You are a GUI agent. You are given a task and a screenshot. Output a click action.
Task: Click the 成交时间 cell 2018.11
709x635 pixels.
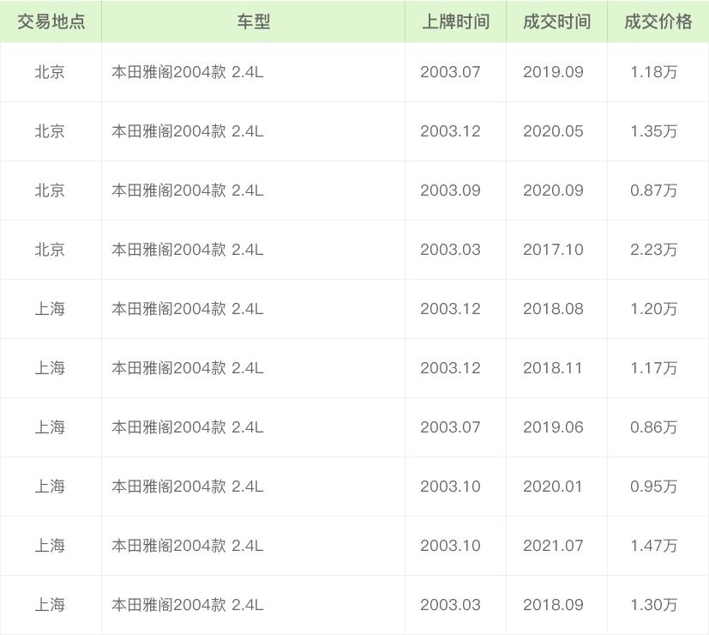[x=553, y=368]
